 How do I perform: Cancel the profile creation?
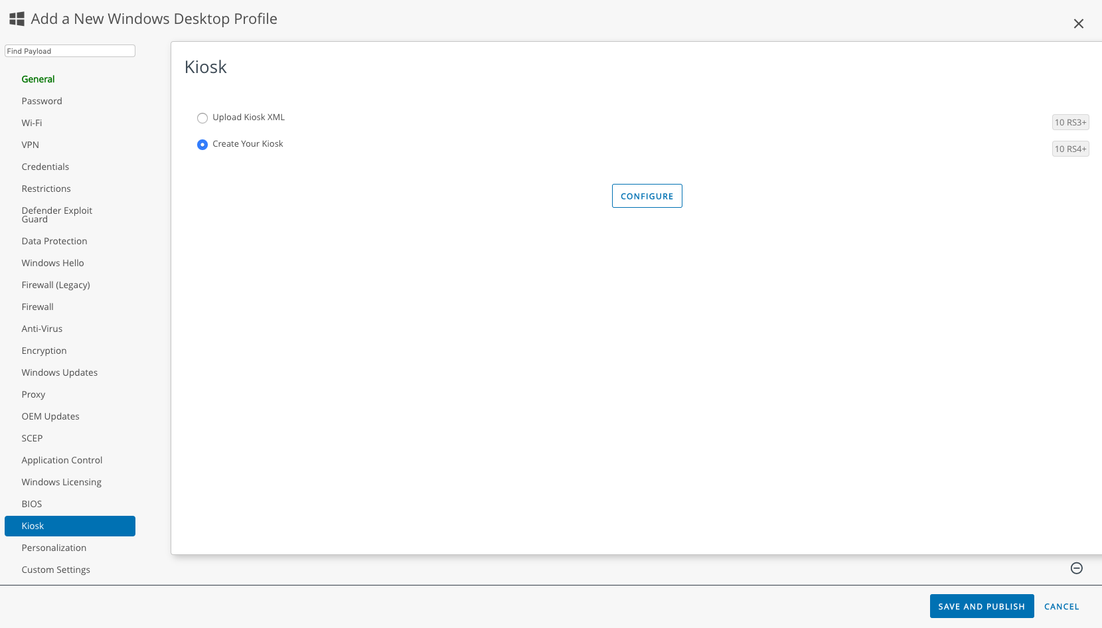coord(1062,606)
